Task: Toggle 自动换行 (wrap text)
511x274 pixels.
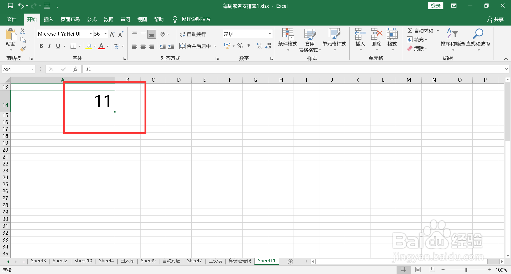Action: 193,34
